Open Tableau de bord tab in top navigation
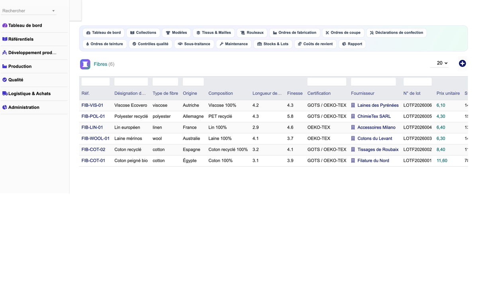 tap(104, 33)
